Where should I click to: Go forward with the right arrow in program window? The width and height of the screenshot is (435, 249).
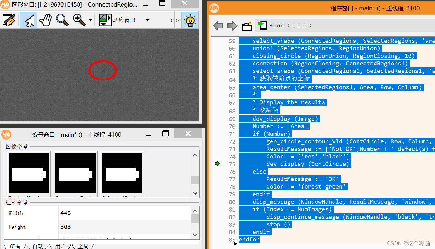232,26
